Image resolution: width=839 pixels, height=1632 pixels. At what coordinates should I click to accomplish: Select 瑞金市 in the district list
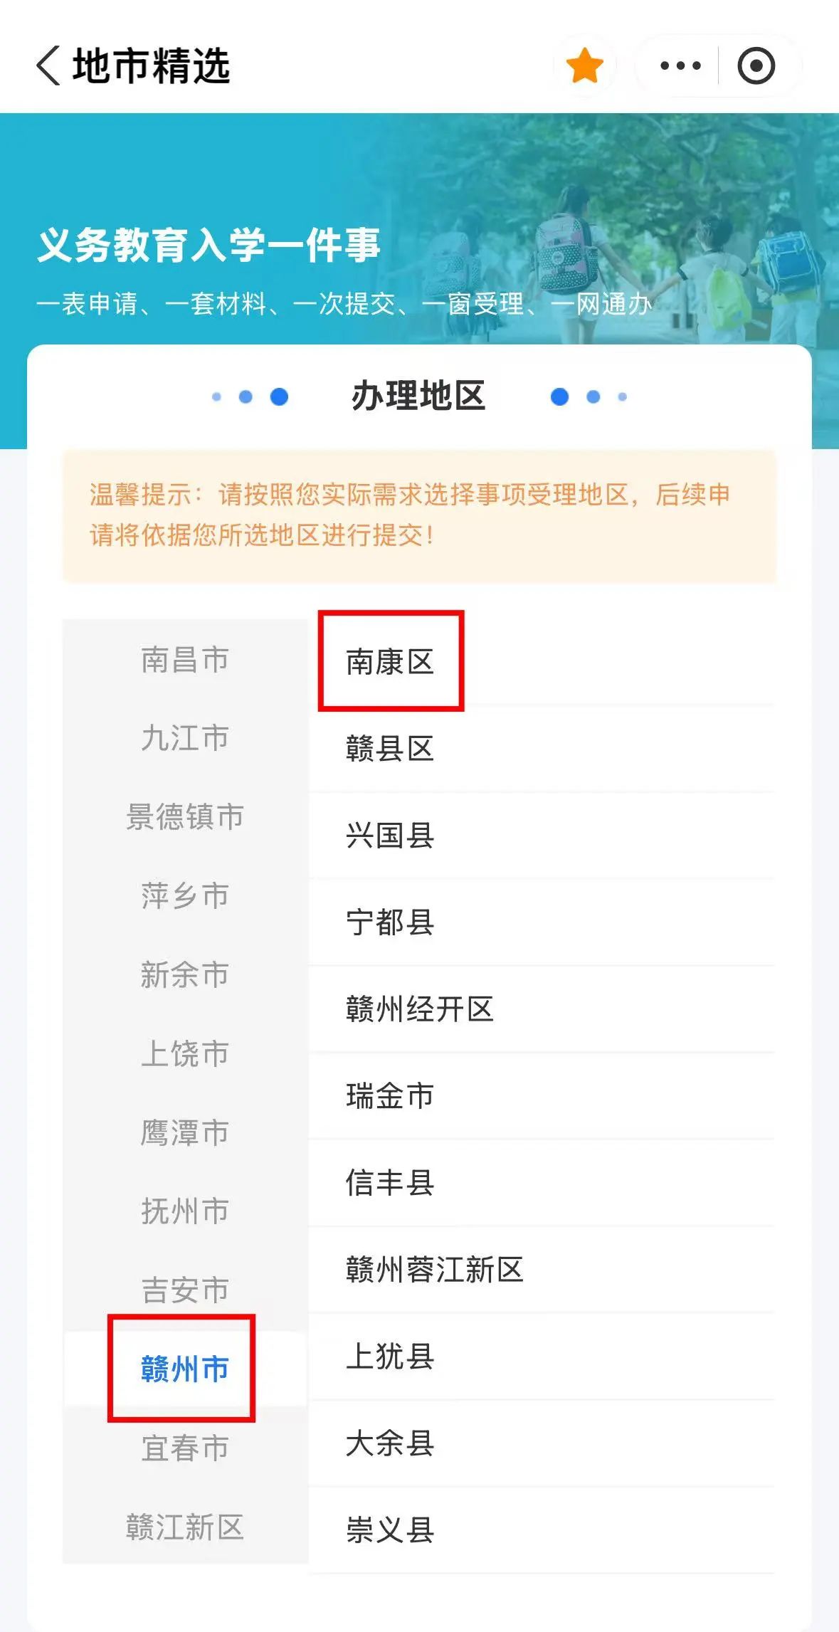point(390,1096)
